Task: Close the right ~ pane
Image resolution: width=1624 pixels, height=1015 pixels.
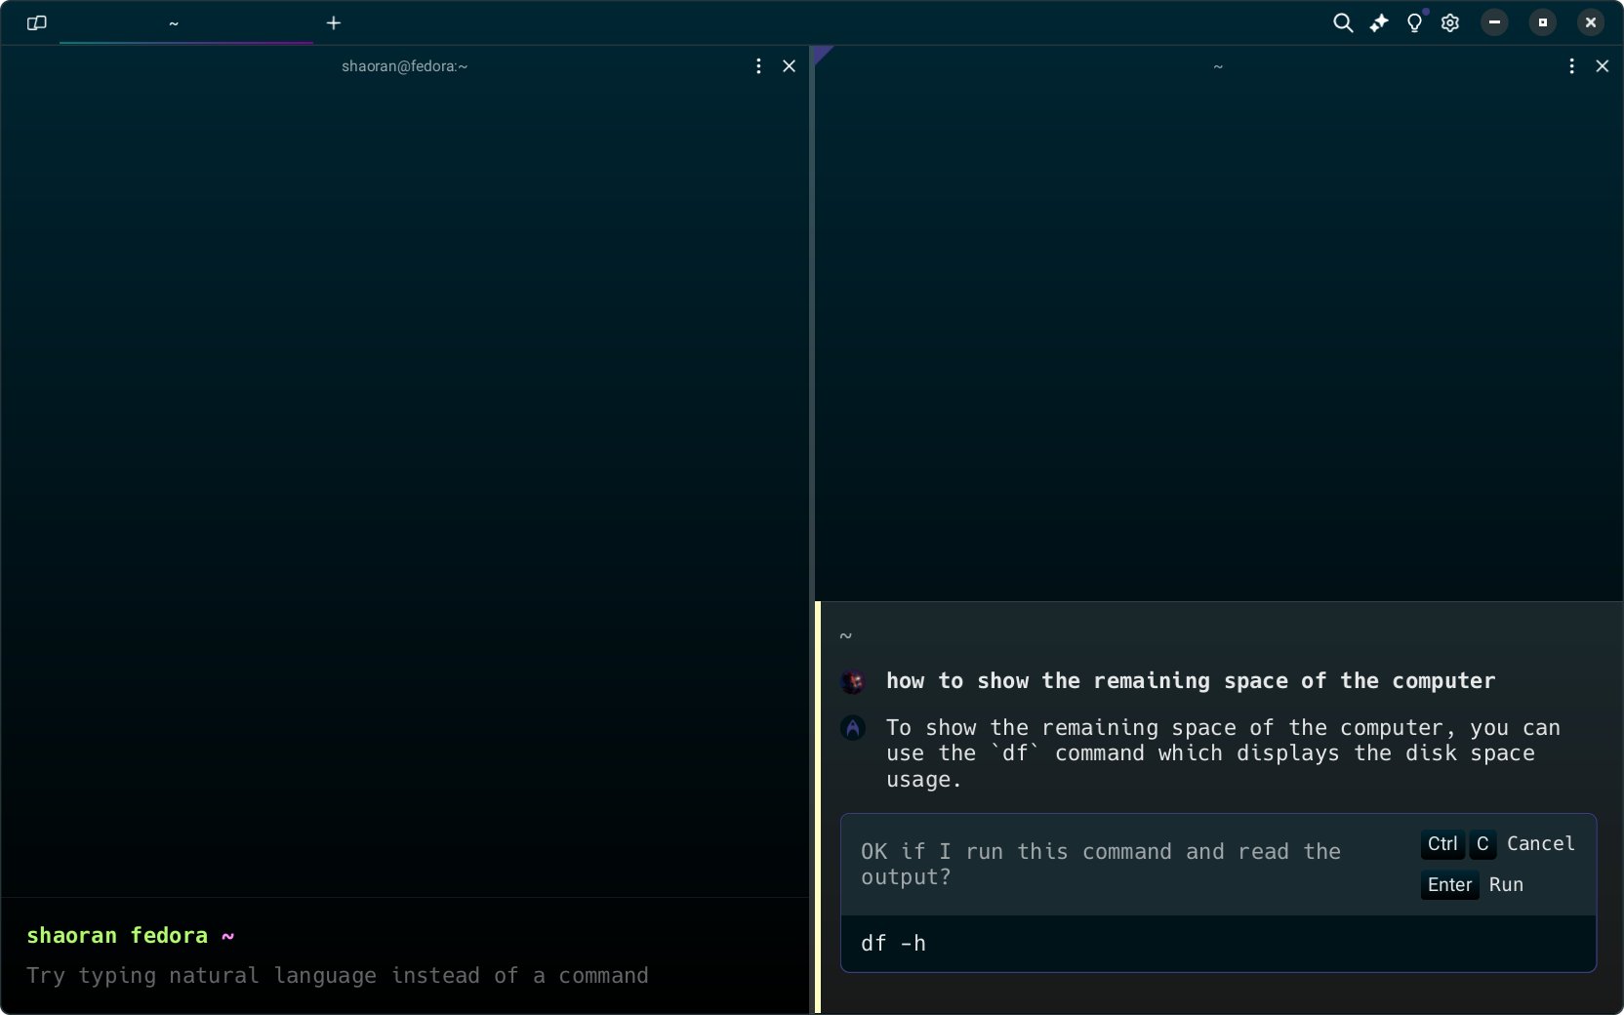Action: 1603,66
